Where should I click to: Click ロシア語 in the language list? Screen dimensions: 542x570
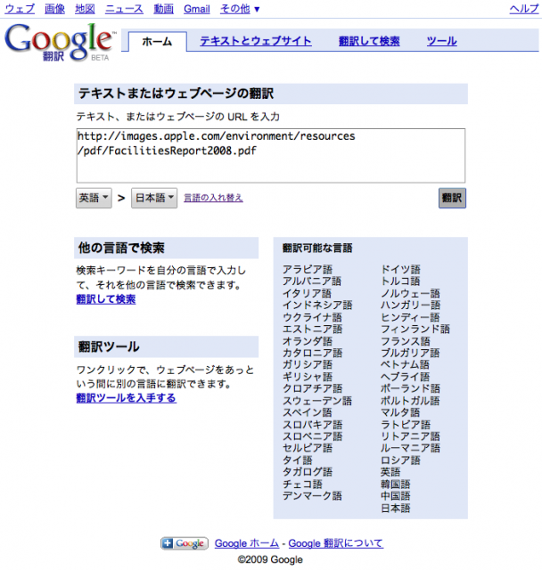400,460
